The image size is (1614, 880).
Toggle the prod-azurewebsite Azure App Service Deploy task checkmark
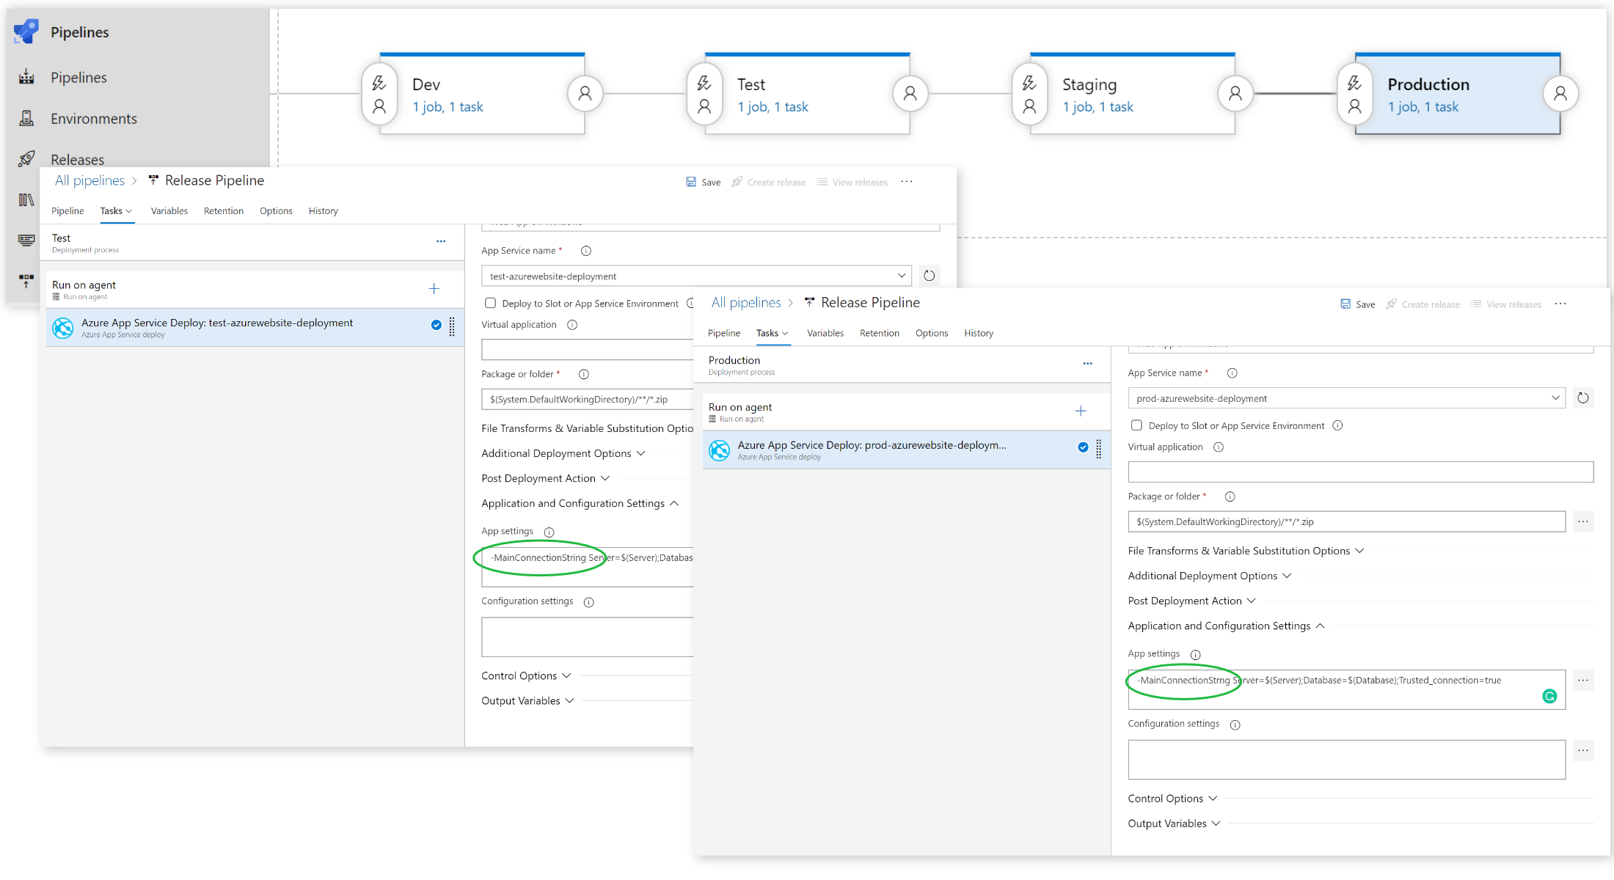pos(1083,447)
